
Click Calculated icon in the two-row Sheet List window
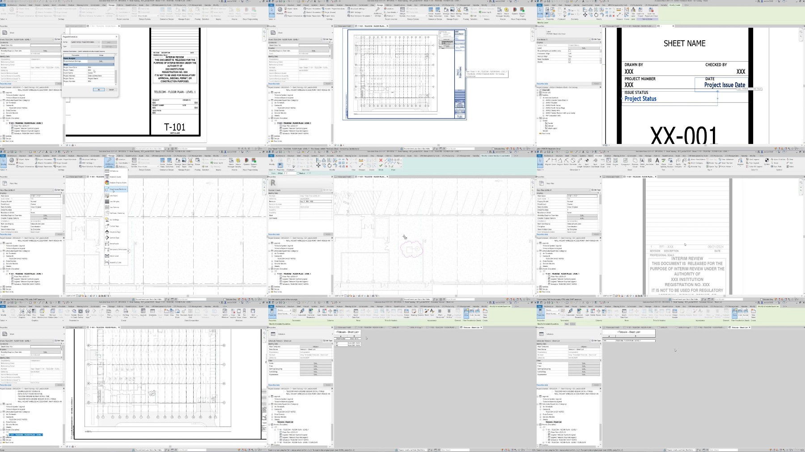(302, 313)
